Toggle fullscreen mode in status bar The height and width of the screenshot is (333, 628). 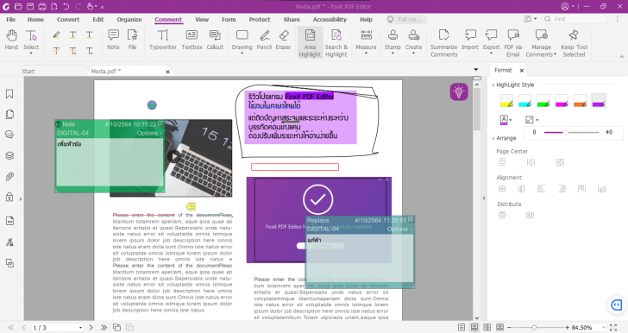(x=613, y=327)
